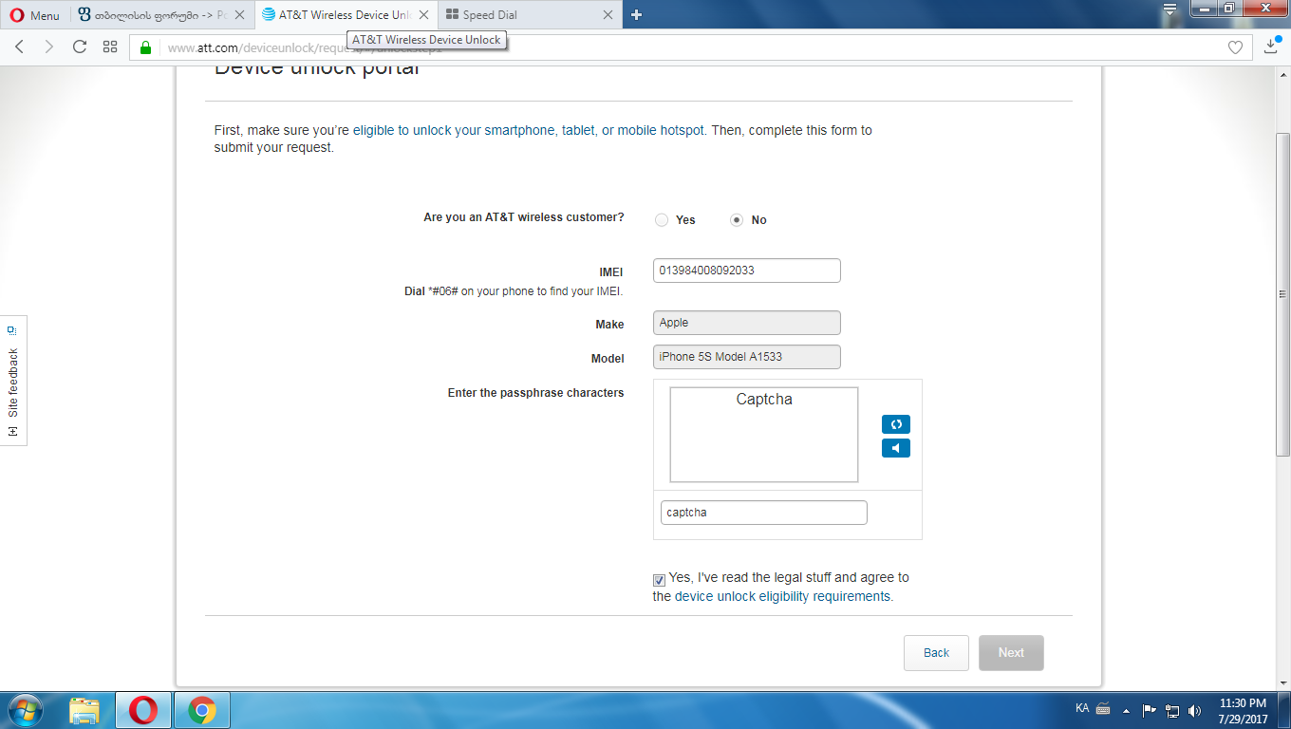Viewport: 1291px width, 729px height.
Task: Toggle the legal agreement checkbox
Action: coord(660,580)
